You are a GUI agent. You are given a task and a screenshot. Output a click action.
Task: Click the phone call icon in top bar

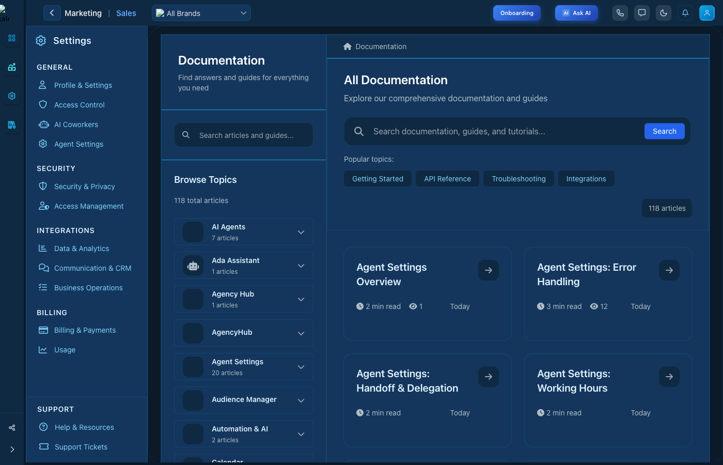coord(620,13)
